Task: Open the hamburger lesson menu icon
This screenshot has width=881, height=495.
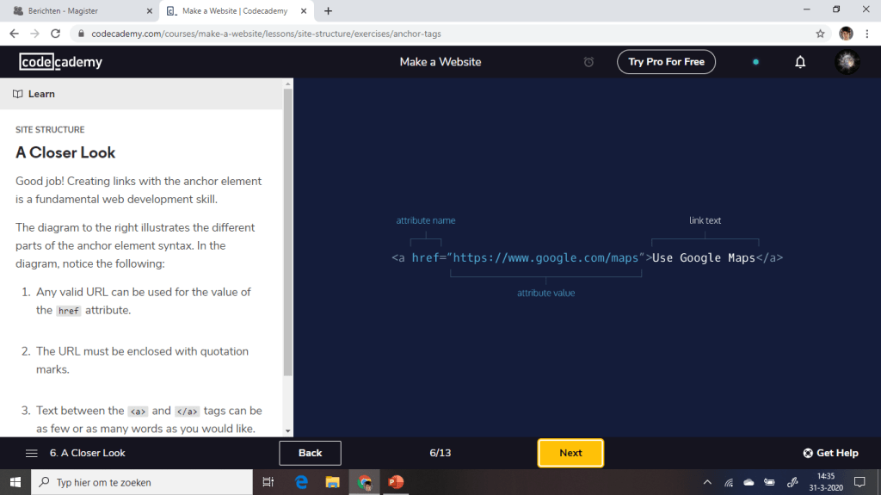Action: click(x=32, y=453)
